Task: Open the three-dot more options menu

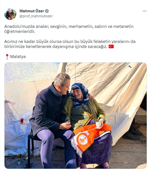Action: click(x=144, y=11)
